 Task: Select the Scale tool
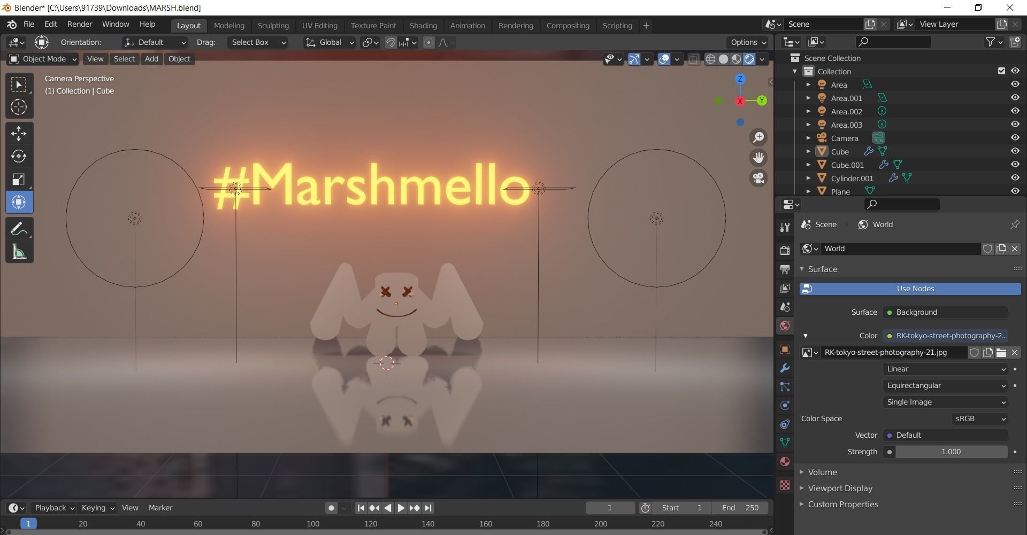[19, 179]
